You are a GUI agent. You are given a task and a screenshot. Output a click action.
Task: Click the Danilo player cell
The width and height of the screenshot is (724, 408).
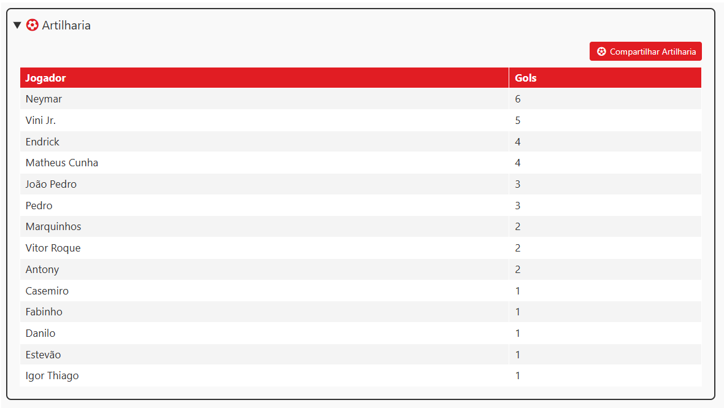point(40,333)
